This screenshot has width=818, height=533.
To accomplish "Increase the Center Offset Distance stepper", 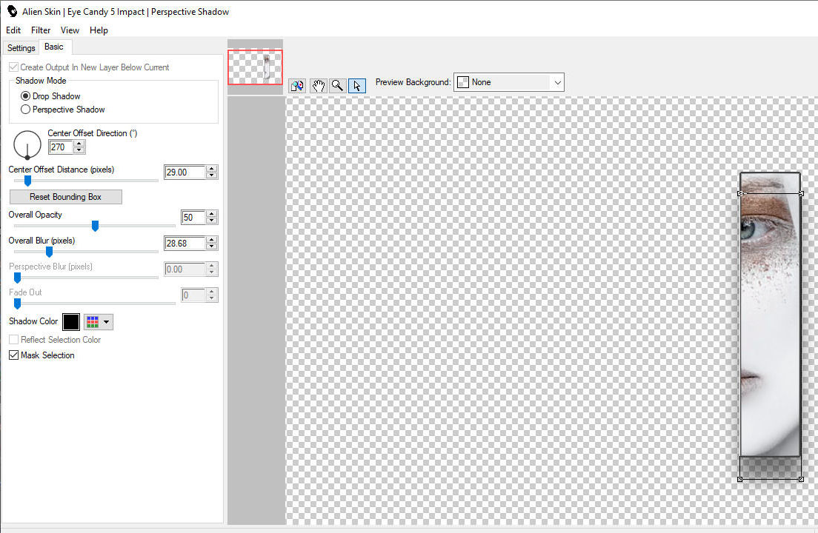I will pyautogui.click(x=211, y=169).
